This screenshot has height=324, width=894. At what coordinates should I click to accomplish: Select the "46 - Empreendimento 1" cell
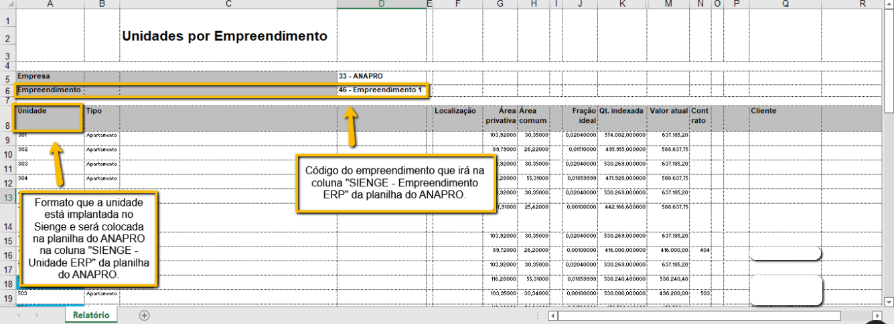(380, 90)
